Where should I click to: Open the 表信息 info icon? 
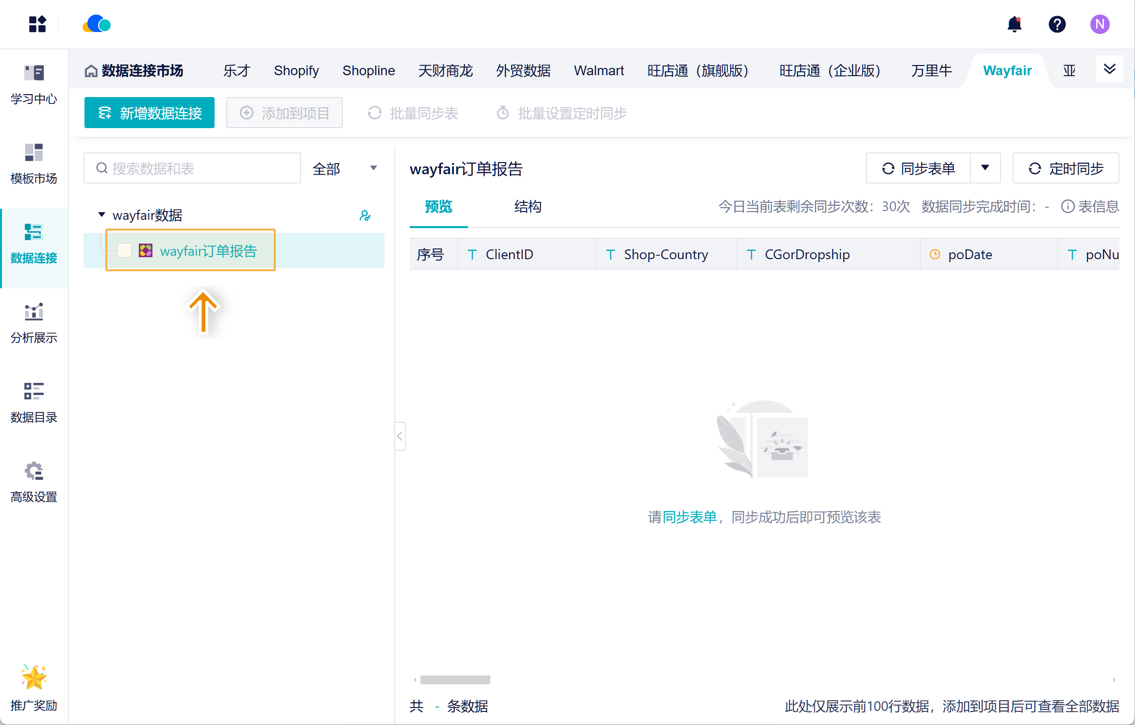[x=1068, y=207]
